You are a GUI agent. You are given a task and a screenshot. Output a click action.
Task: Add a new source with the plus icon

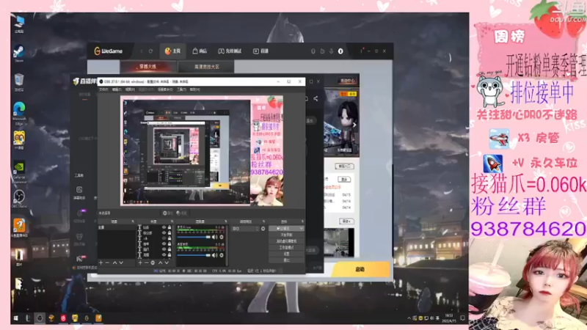[x=140, y=263]
